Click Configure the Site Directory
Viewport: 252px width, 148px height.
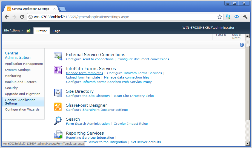pyautogui.click(x=88, y=96)
